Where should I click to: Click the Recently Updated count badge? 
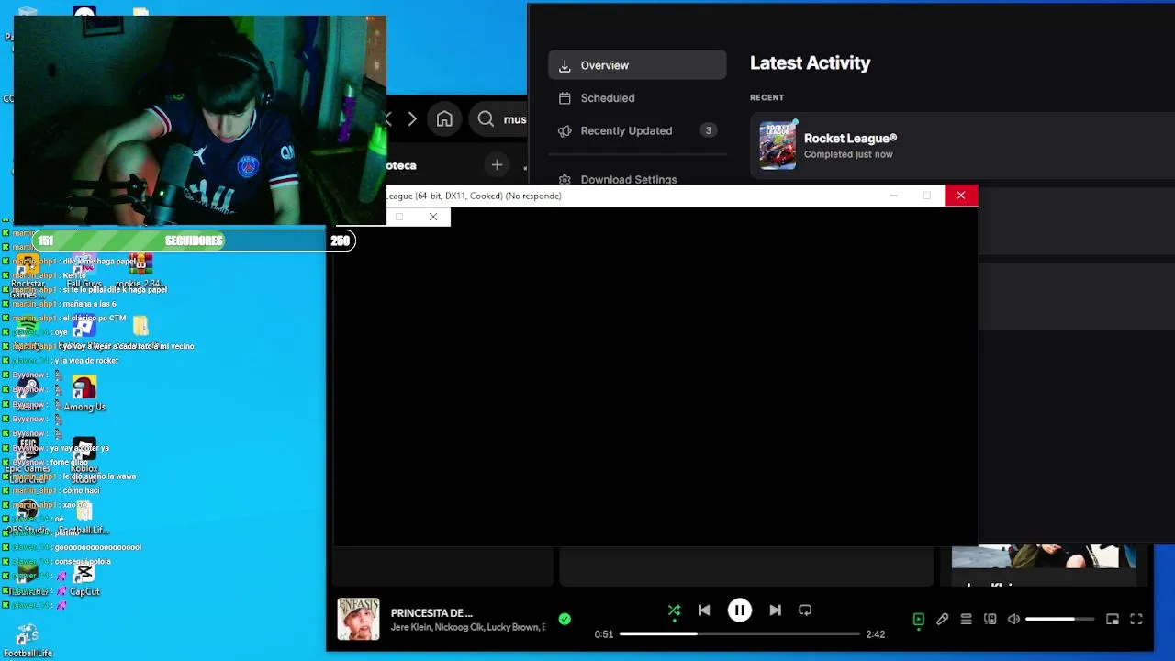[x=708, y=130]
